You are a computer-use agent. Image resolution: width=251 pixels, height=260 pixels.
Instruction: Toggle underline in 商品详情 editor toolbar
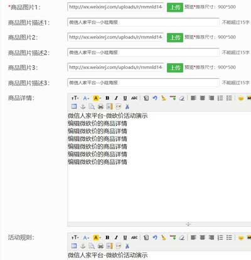point(125,98)
